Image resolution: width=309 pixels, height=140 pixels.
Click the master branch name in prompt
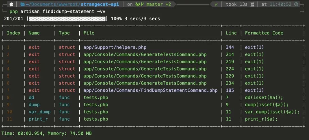click(x=154, y=4)
